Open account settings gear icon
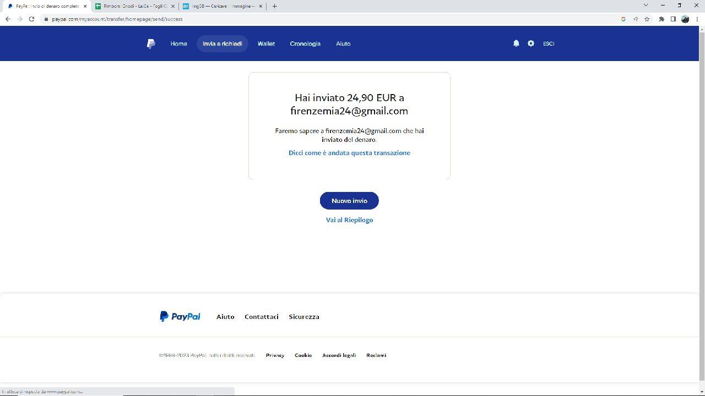 pos(531,43)
